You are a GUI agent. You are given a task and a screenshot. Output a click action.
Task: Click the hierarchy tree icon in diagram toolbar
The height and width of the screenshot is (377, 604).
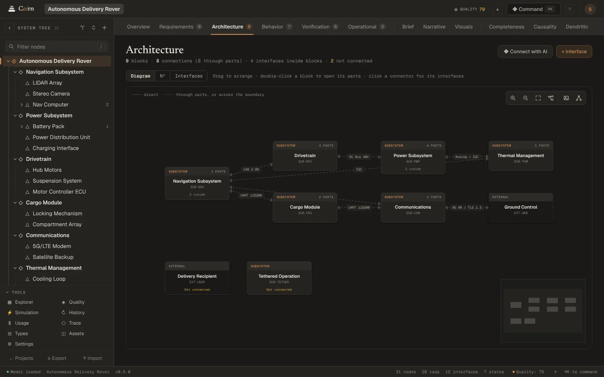(x=579, y=98)
